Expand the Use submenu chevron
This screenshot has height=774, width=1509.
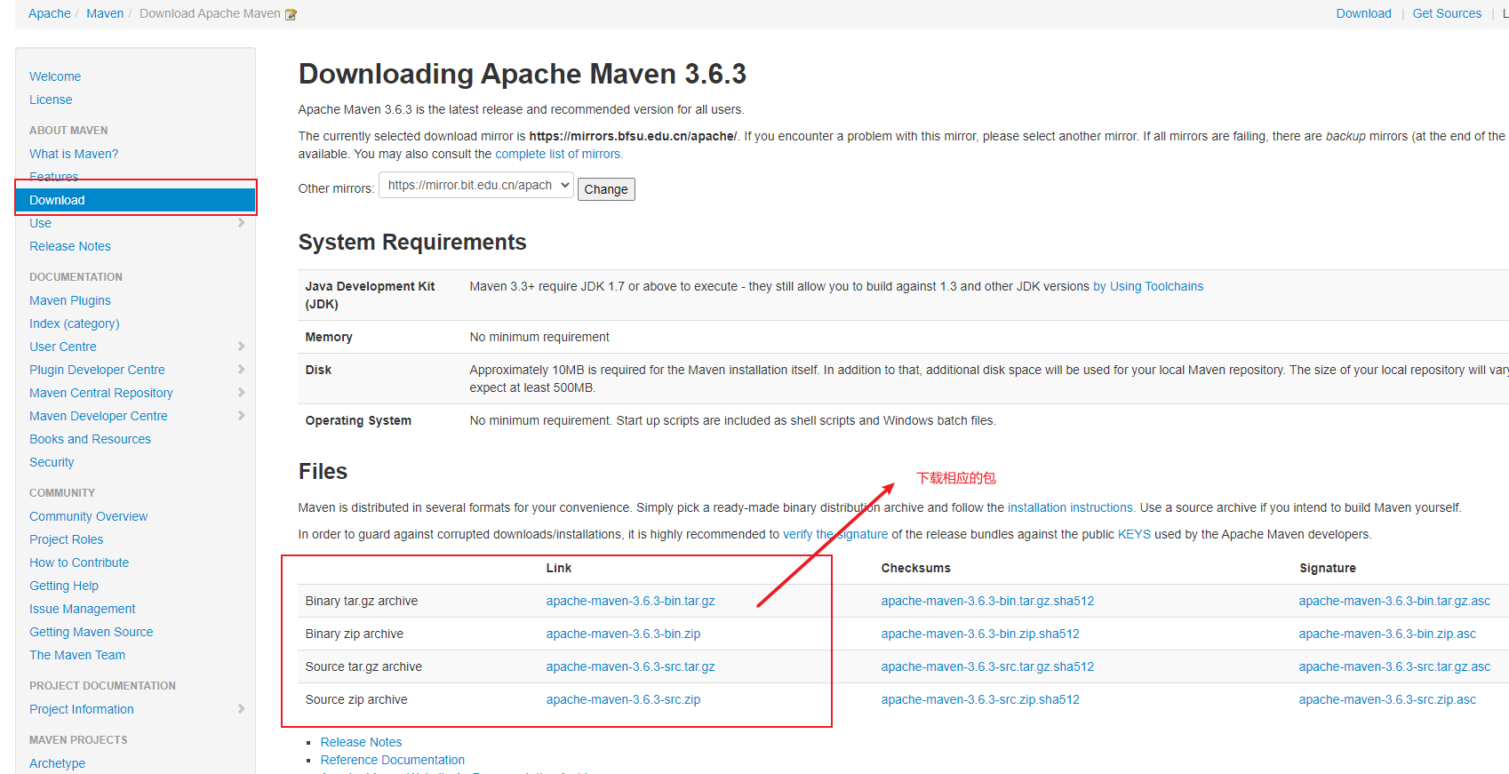coord(242,223)
